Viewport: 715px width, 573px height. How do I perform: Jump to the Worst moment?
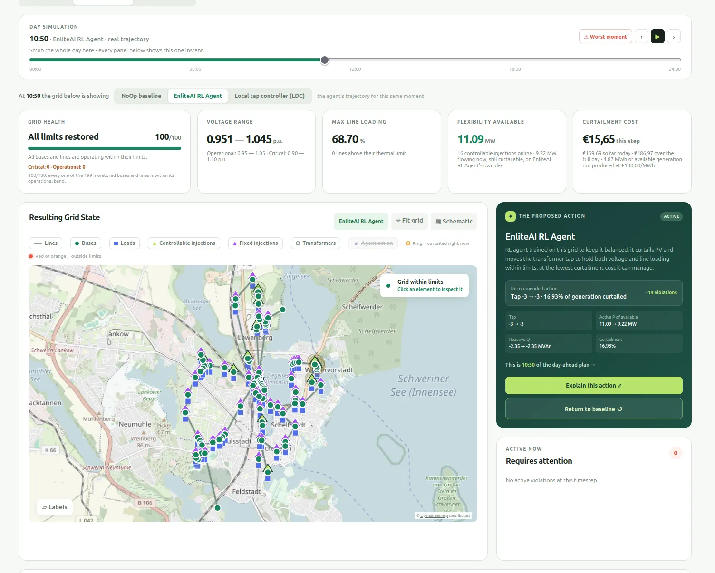[x=605, y=37]
